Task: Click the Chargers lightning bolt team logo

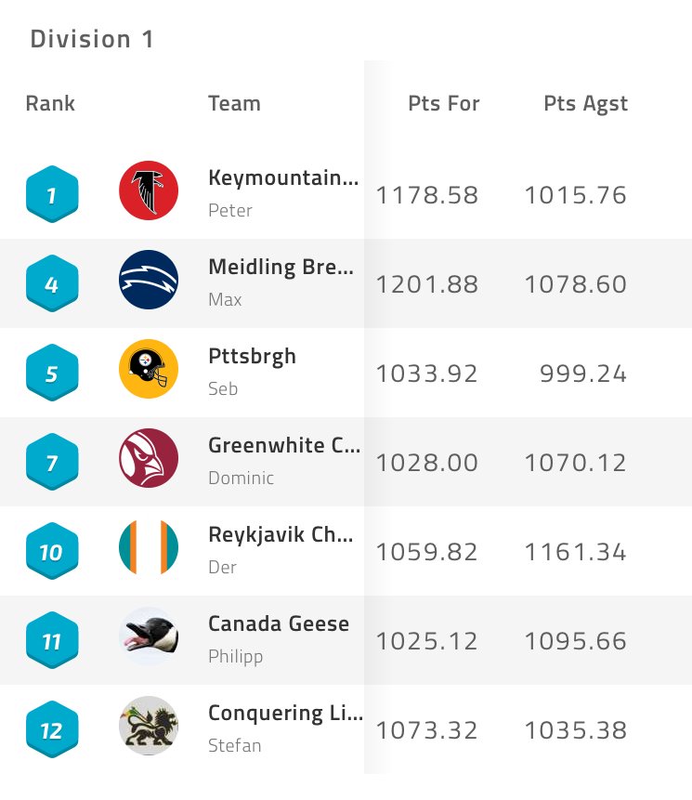Action: [x=149, y=280]
